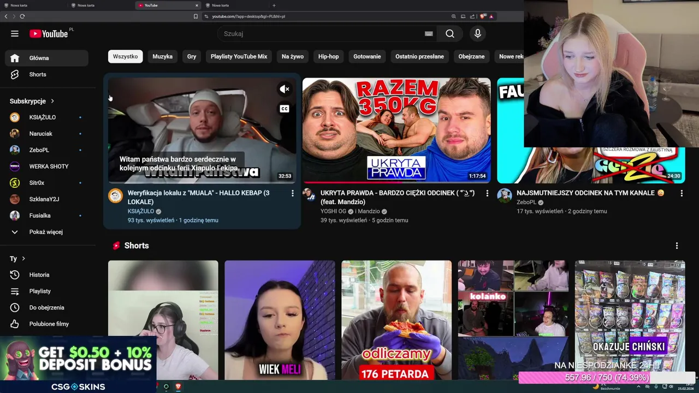Open Naruciak subscription in sidebar
Image resolution: width=699 pixels, height=393 pixels.
pos(46,134)
